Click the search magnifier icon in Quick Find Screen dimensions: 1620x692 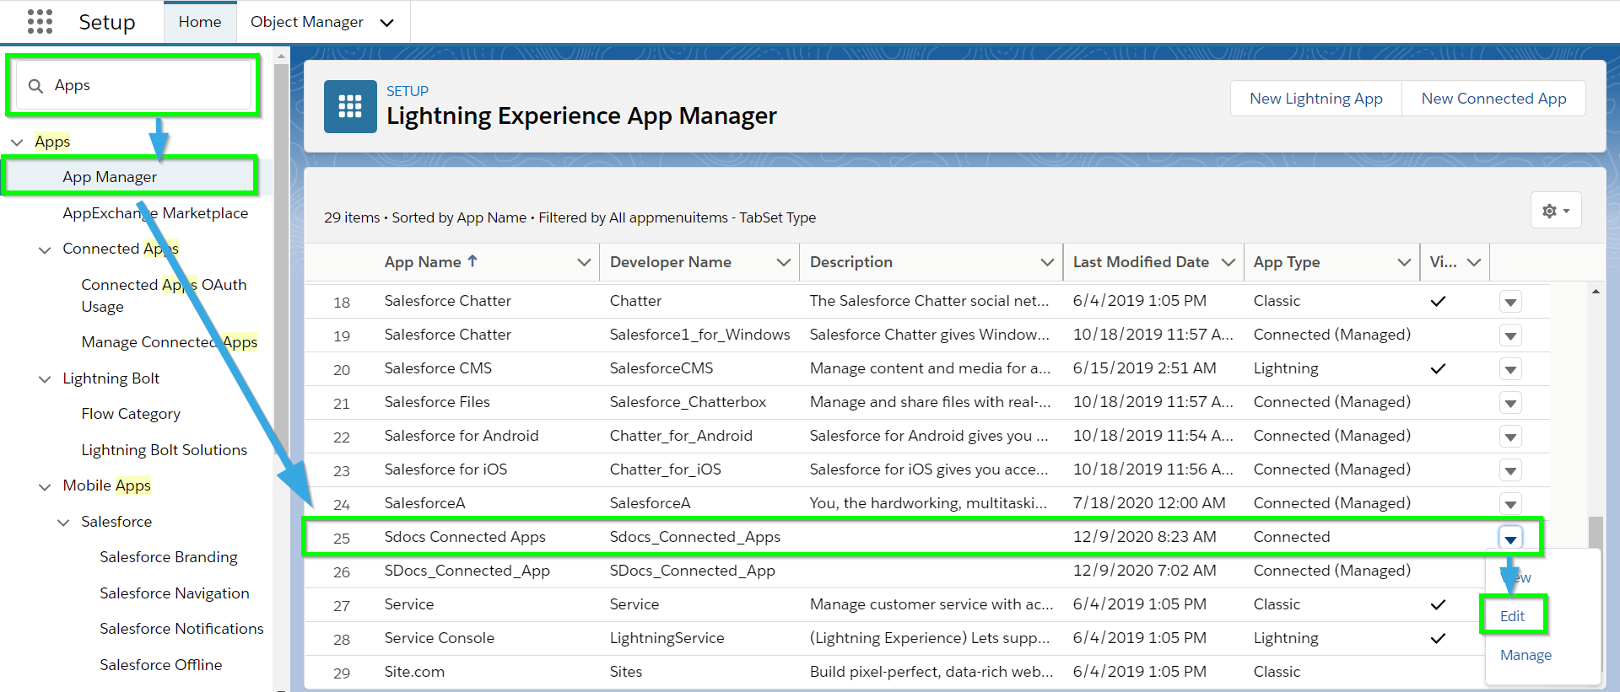(35, 86)
